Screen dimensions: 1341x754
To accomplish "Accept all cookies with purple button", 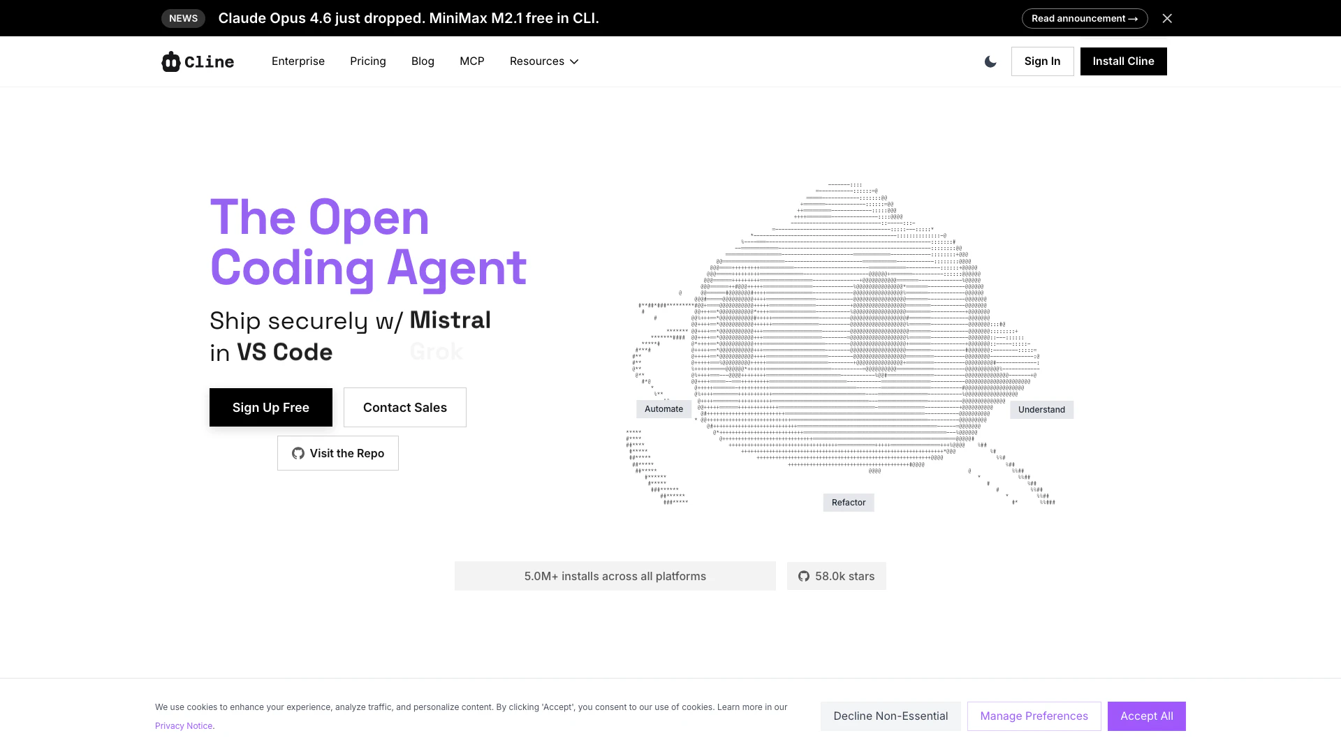I will [x=1146, y=716].
